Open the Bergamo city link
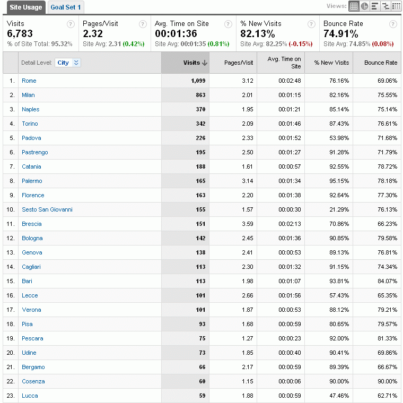The image size is (403, 403). point(33,367)
